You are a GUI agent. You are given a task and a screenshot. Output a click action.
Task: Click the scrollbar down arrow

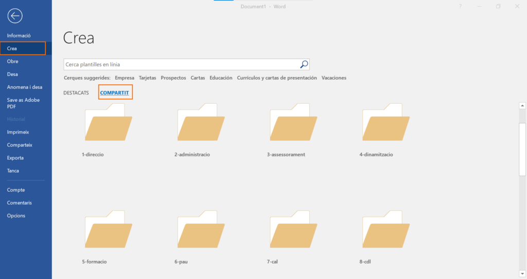pyautogui.click(x=522, y=273)
